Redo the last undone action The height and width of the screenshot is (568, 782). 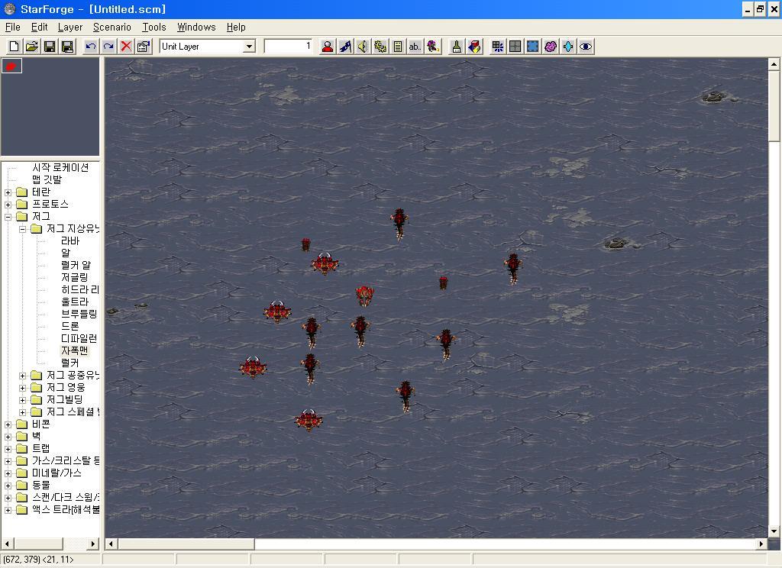(x=108, y=47)
